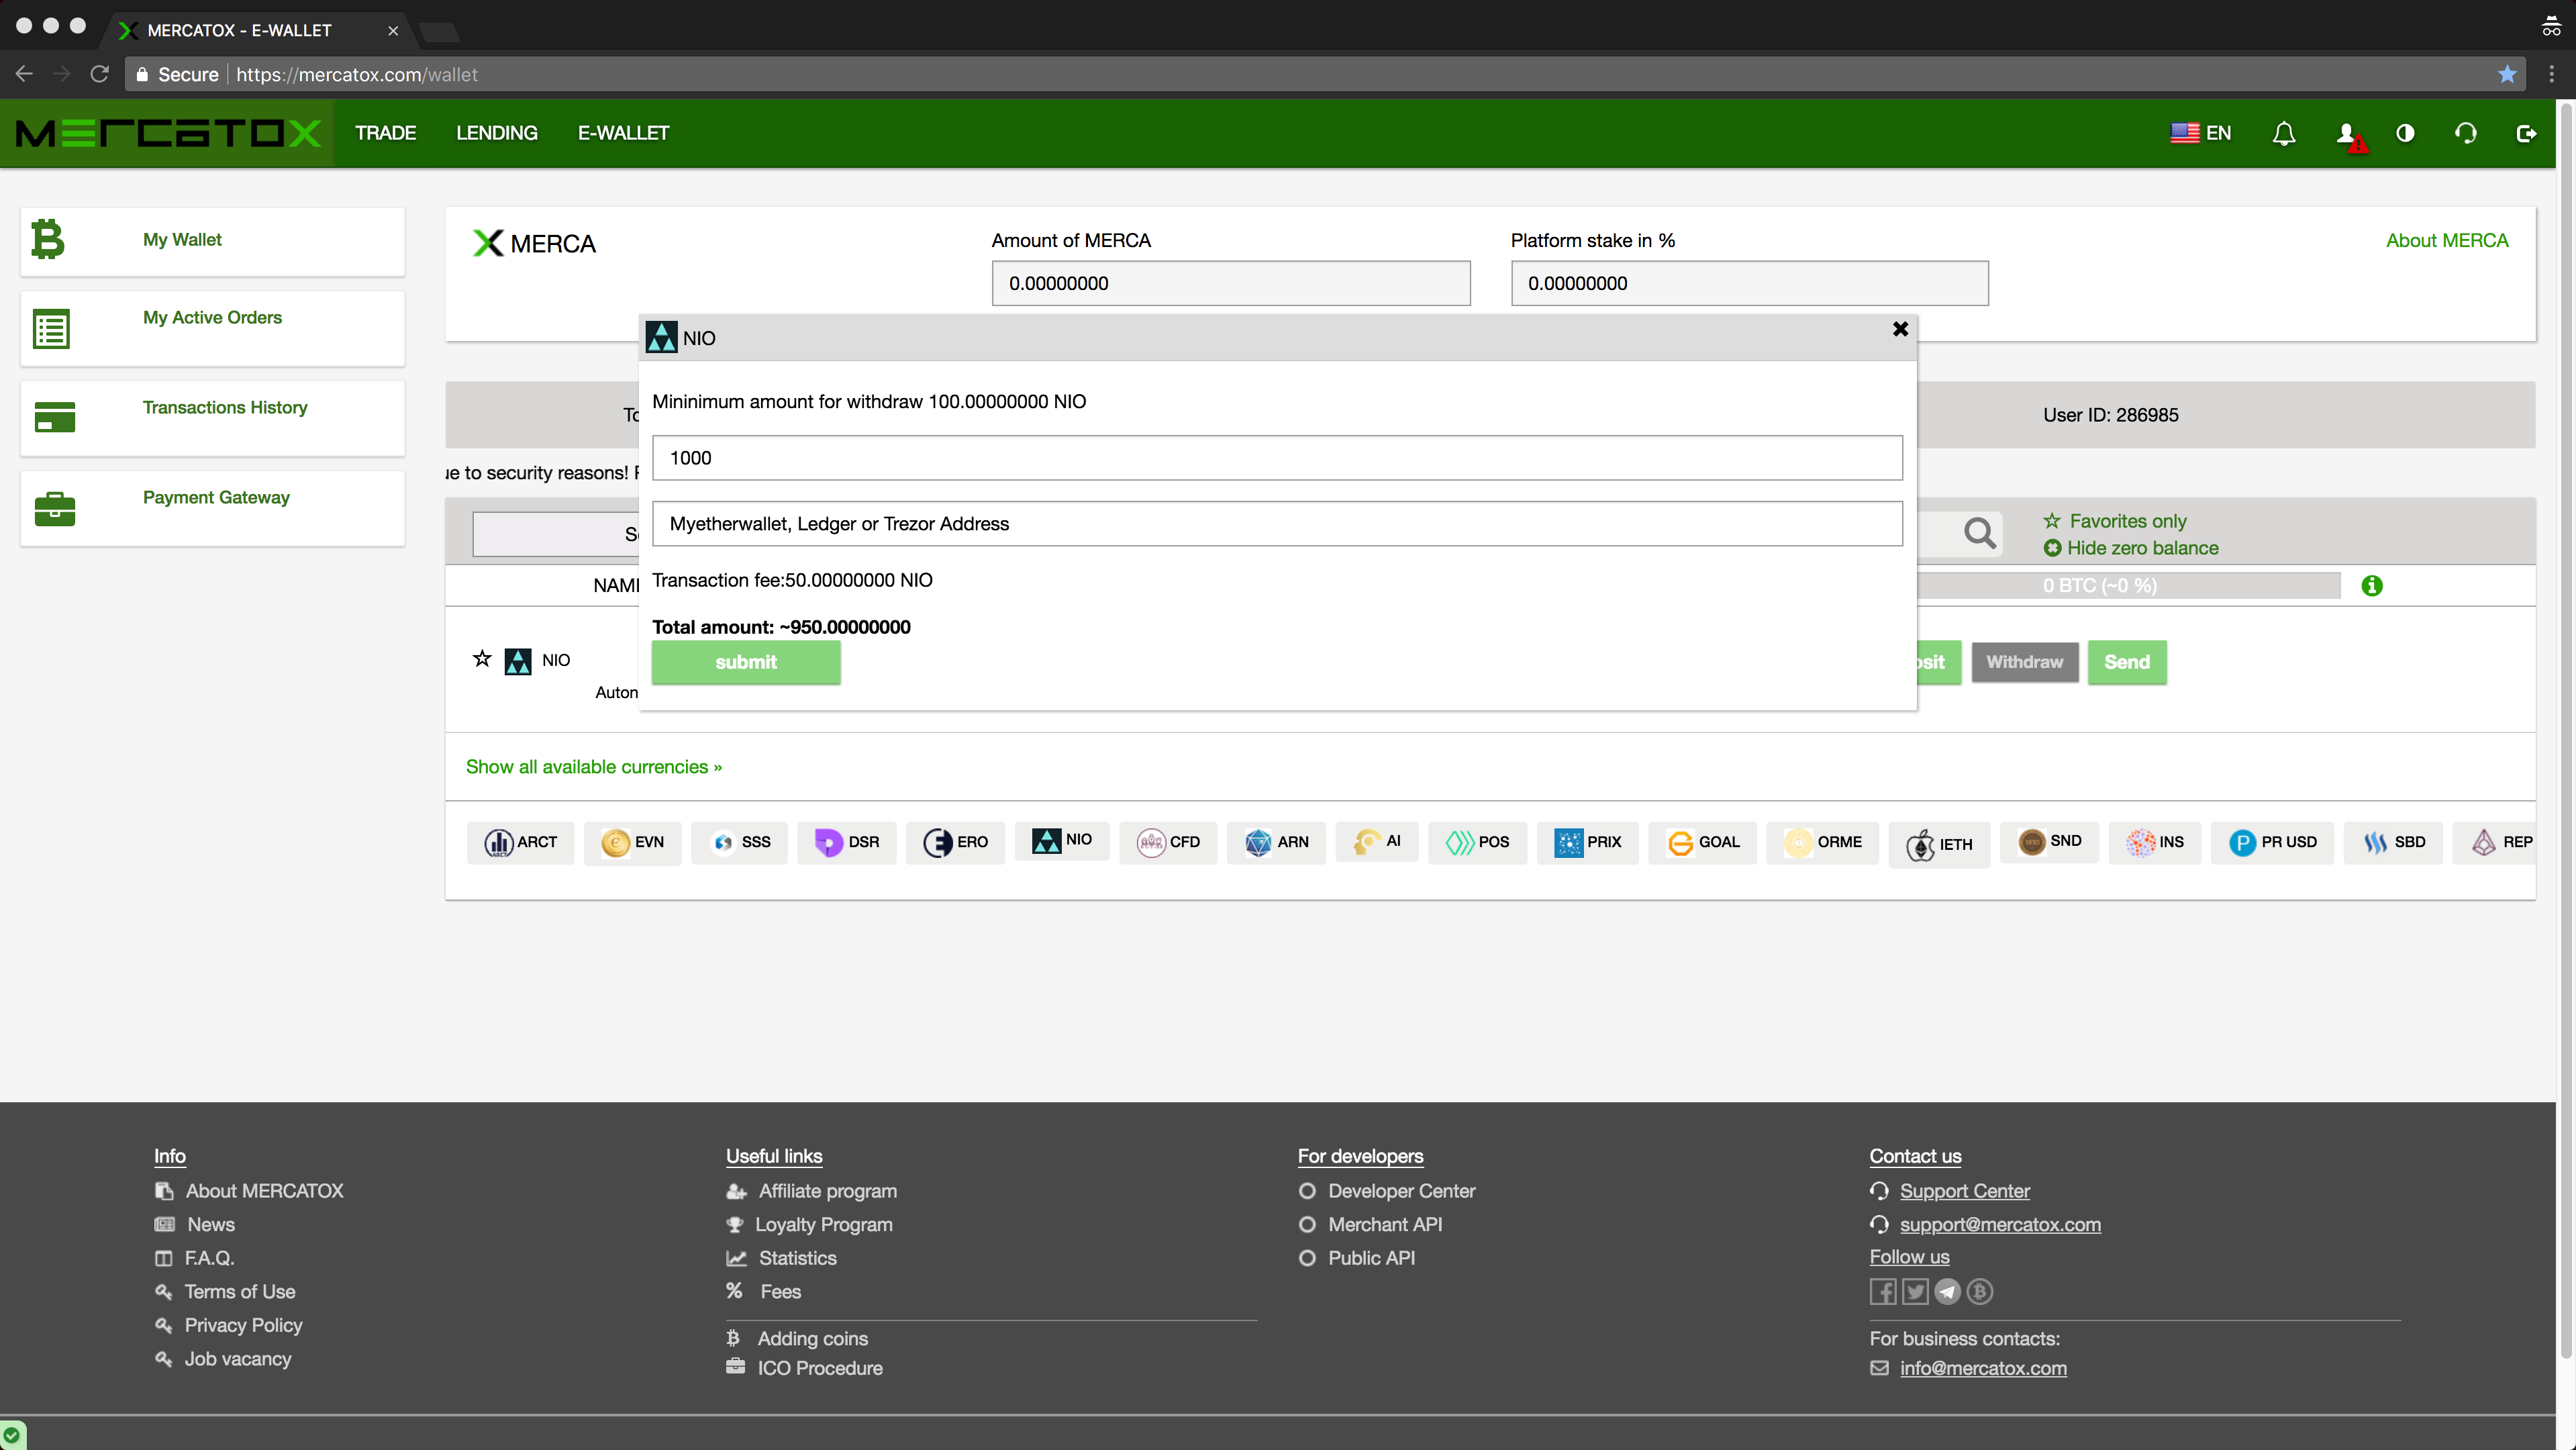The height and width of the screenshot is (1450, 2576).
Task: Select the PR USD currency chip
Action: coord(2272,842)
